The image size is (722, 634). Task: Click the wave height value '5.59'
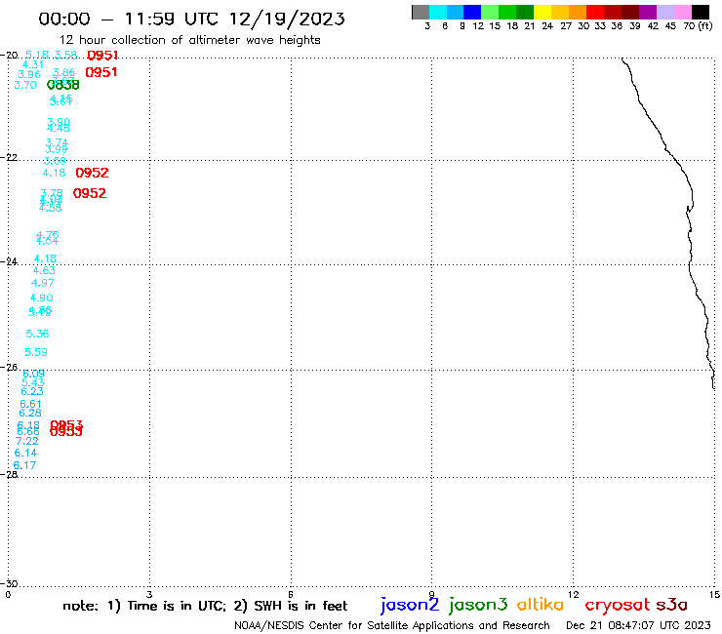pos(36,353)
